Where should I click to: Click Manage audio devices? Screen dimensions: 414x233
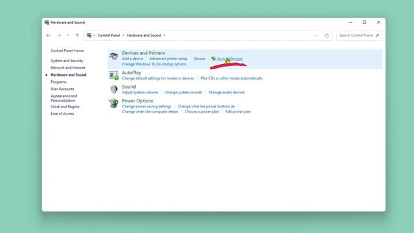[227, 92]
